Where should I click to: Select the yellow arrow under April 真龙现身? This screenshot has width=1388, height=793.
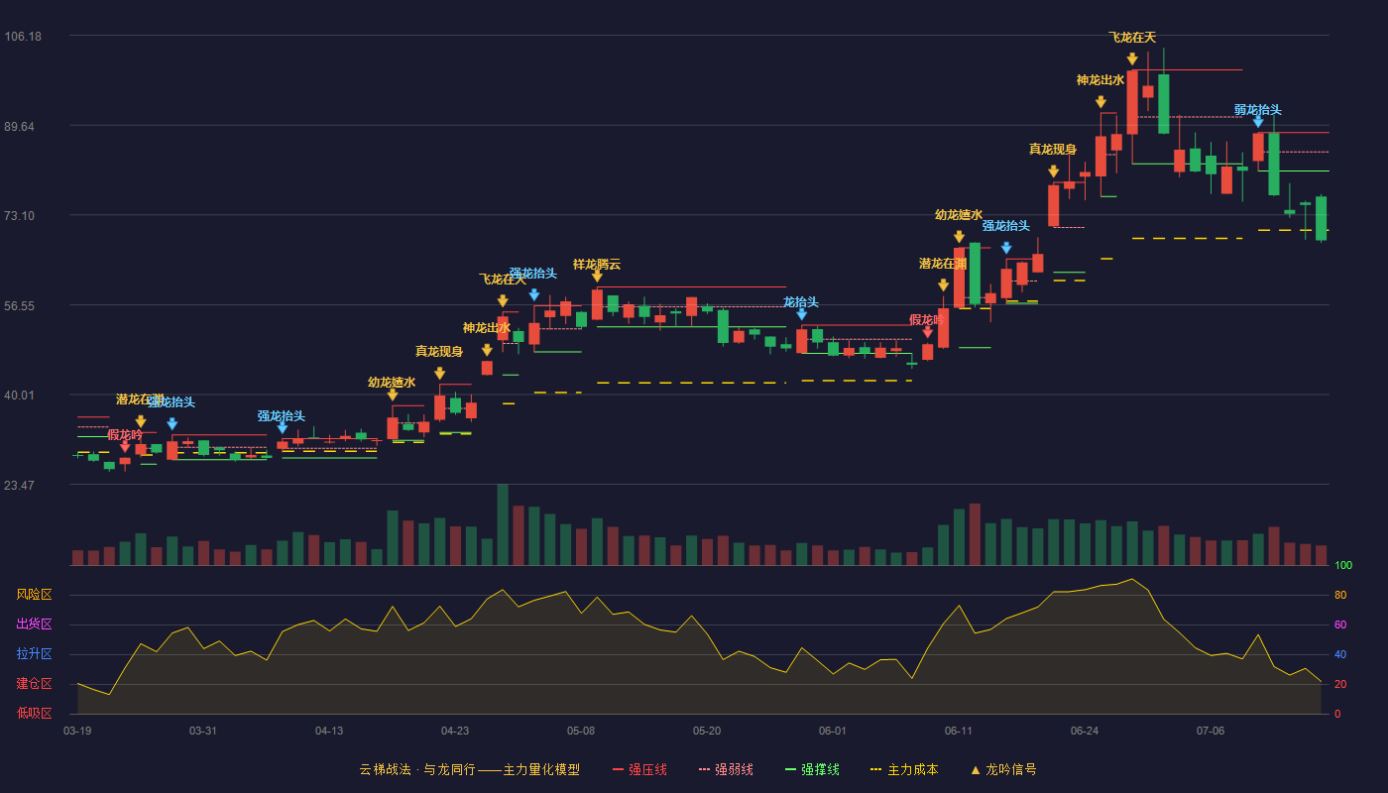[x=439, y=374]
